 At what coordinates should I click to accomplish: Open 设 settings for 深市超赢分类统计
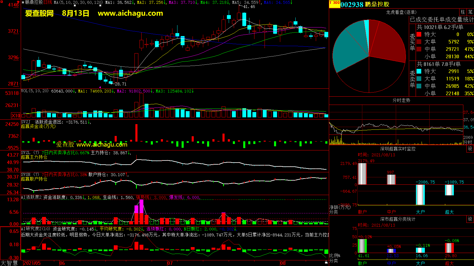[x=470, y=219]
